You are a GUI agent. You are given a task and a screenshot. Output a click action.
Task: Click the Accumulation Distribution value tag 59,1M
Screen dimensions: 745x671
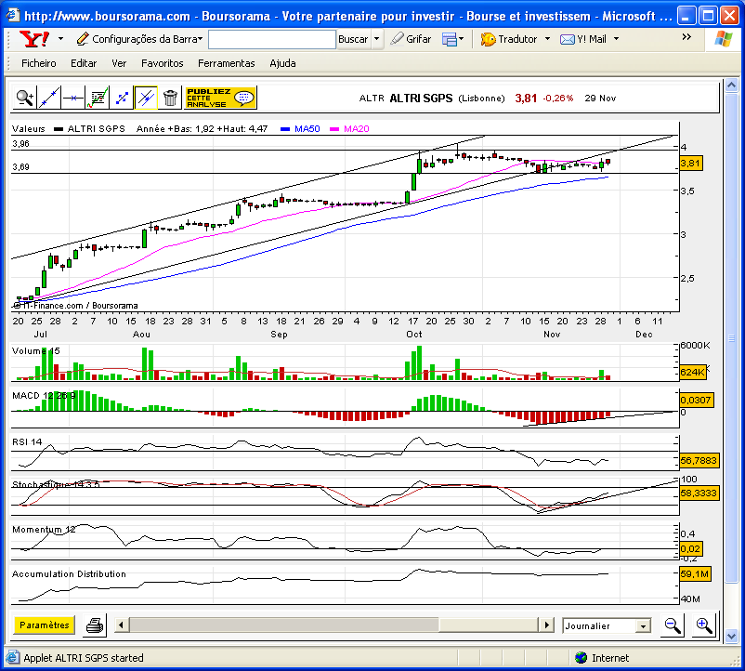[x=695, y=574]
